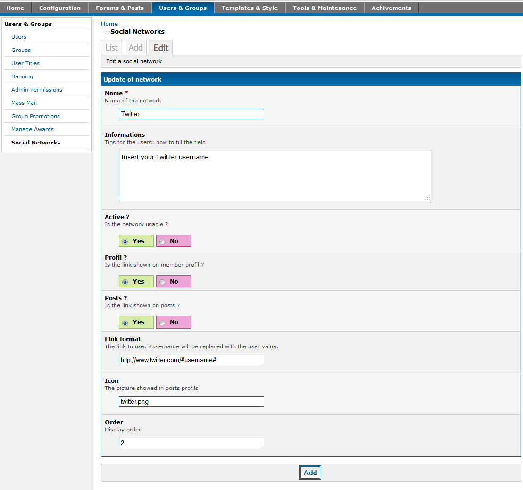Go to Admin Permissions page

[x=37, y=90]
